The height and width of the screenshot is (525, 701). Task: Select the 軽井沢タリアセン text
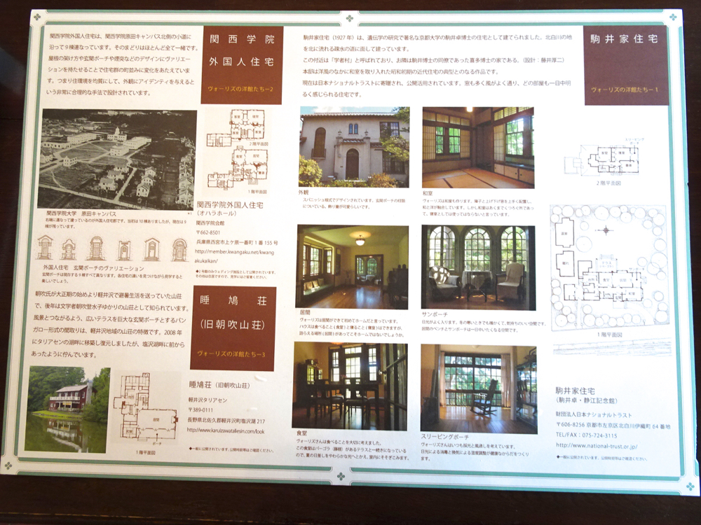208,400
